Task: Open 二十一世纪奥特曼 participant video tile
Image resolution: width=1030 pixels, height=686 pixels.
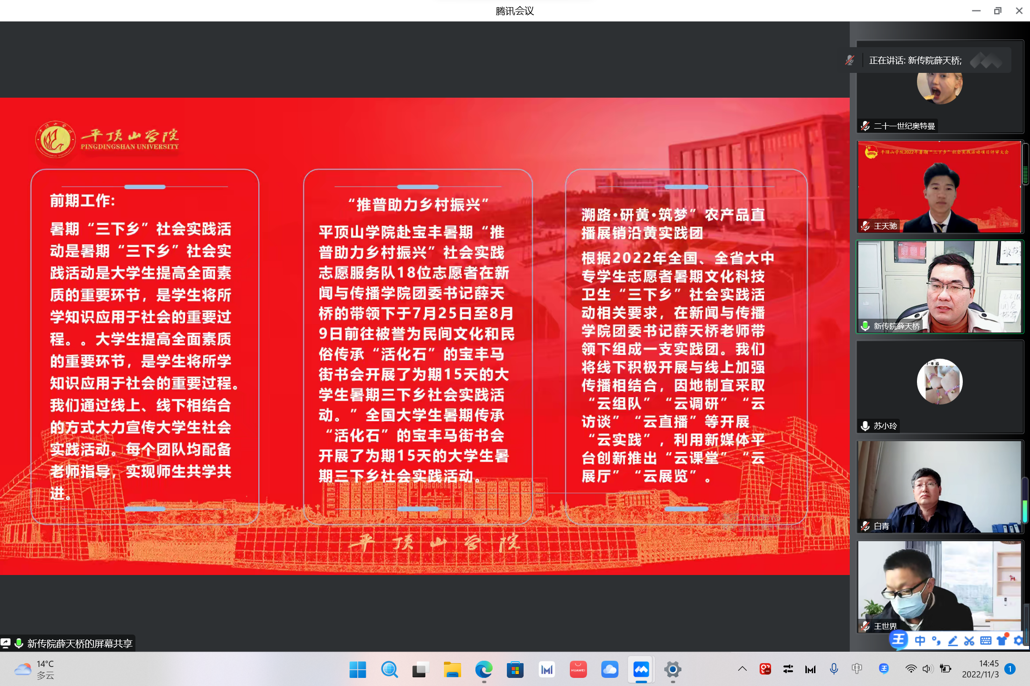Action: click(940, 87)
